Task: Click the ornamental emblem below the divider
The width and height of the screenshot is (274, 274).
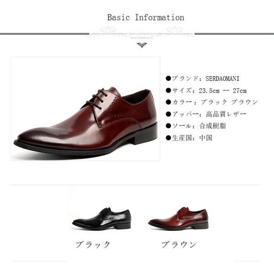Action: [142, 45]
